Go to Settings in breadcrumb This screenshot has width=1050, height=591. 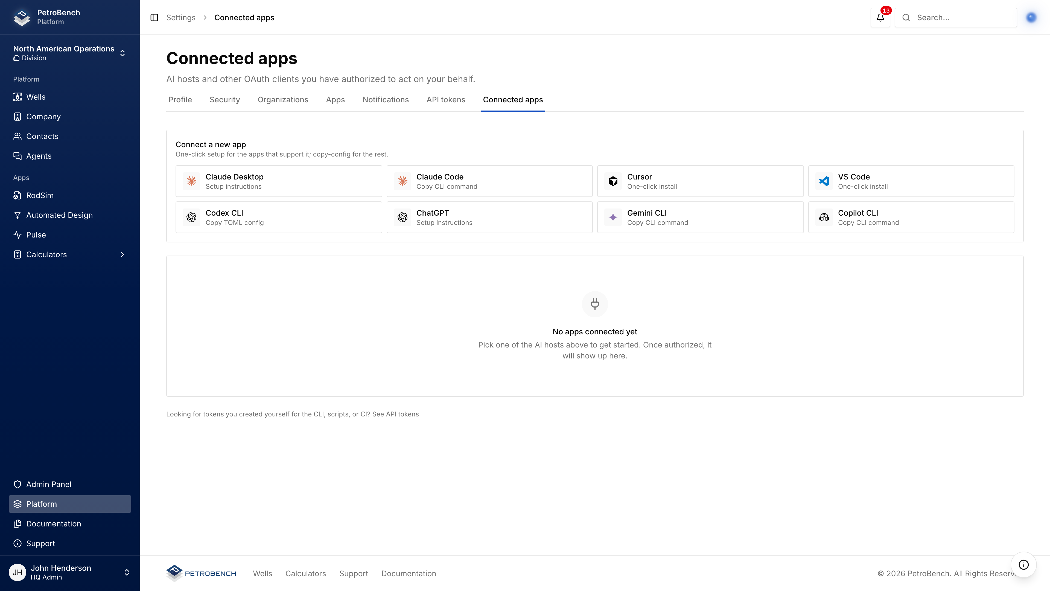point(181,18)
